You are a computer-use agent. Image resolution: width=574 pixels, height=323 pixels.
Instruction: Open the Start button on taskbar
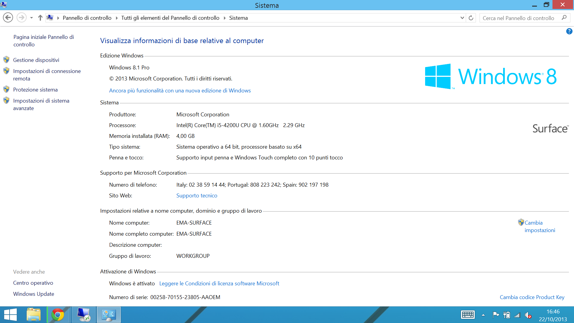pyautogui.click(x=10, y=315)
